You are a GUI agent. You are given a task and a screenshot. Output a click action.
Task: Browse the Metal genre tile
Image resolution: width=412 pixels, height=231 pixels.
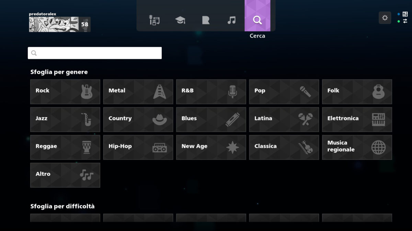(138, 92)
